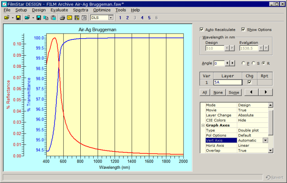This screenshot has height=183, width=287.
Task: Click the yellow graph plot icon
Action: pyautogui.click(x=70, y=18)
